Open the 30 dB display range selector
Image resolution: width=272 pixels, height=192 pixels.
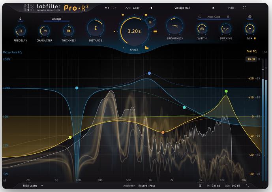251,59
